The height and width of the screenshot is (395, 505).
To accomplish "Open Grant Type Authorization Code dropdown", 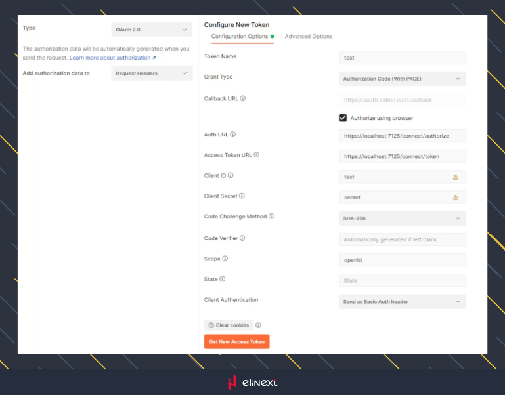I will click(402, 79).
